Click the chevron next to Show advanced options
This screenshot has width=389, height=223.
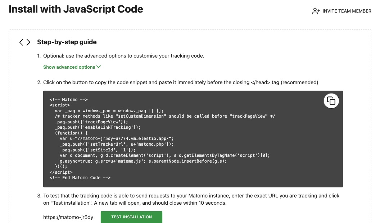[98, 67]
